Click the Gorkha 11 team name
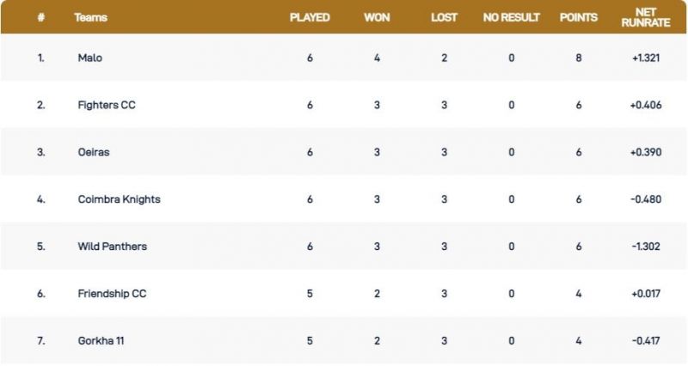The image size is (688, 366). [101, 340]
